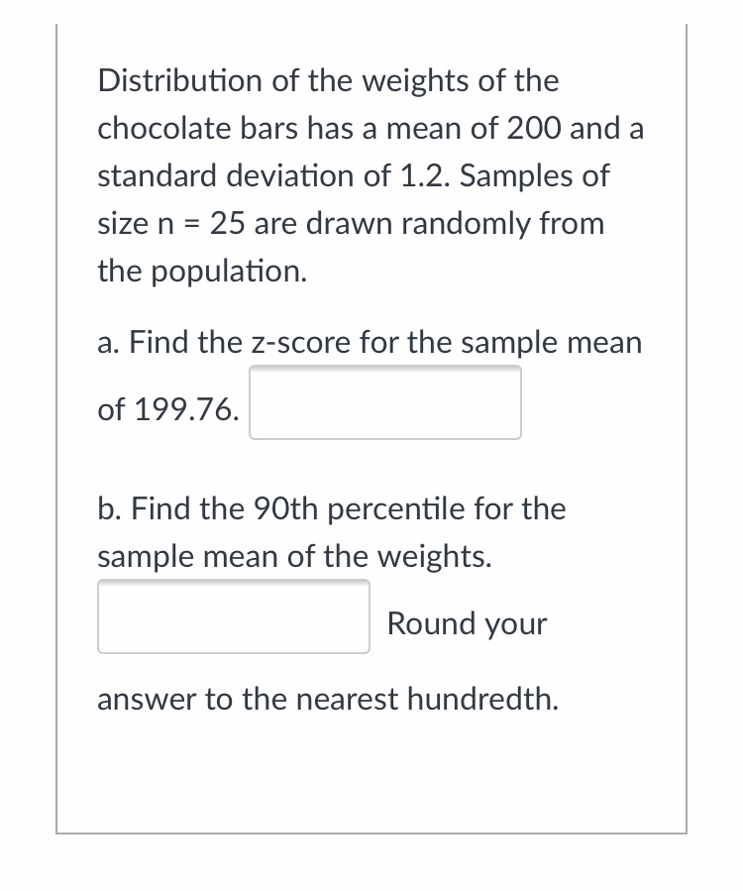Viewport: 743px width, 891px height.
Task: Click the text "the population."
Action: (202, 271)
